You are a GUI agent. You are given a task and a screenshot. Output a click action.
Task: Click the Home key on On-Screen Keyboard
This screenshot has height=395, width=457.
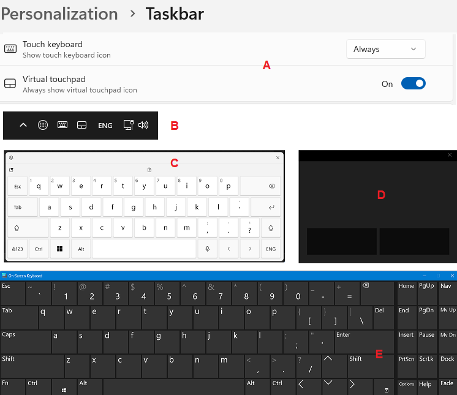tap(407, 293)
